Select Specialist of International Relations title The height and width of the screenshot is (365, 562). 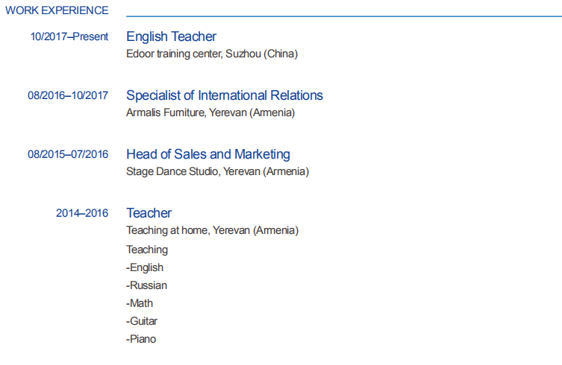click(x=224, y=95)
